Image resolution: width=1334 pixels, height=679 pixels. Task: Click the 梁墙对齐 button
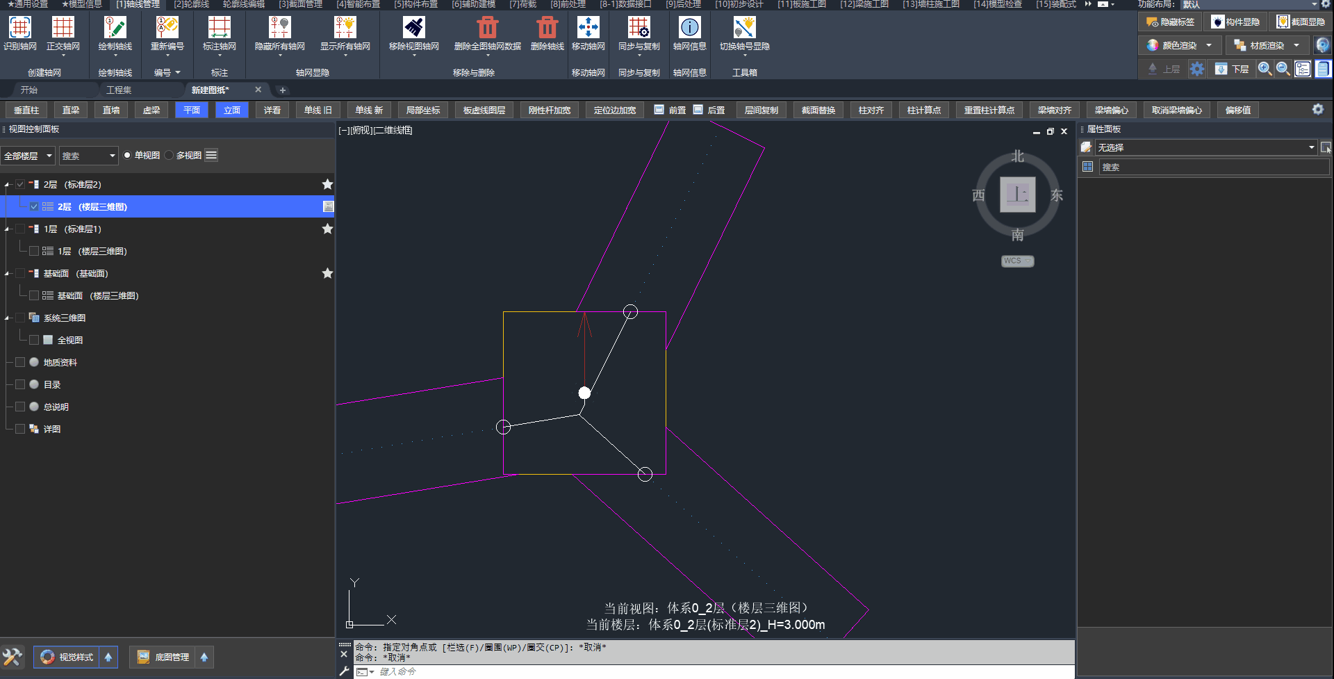point(1054,110)
